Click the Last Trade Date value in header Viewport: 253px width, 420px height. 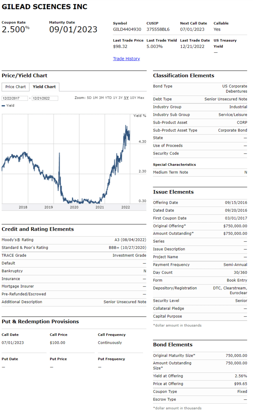192,46
